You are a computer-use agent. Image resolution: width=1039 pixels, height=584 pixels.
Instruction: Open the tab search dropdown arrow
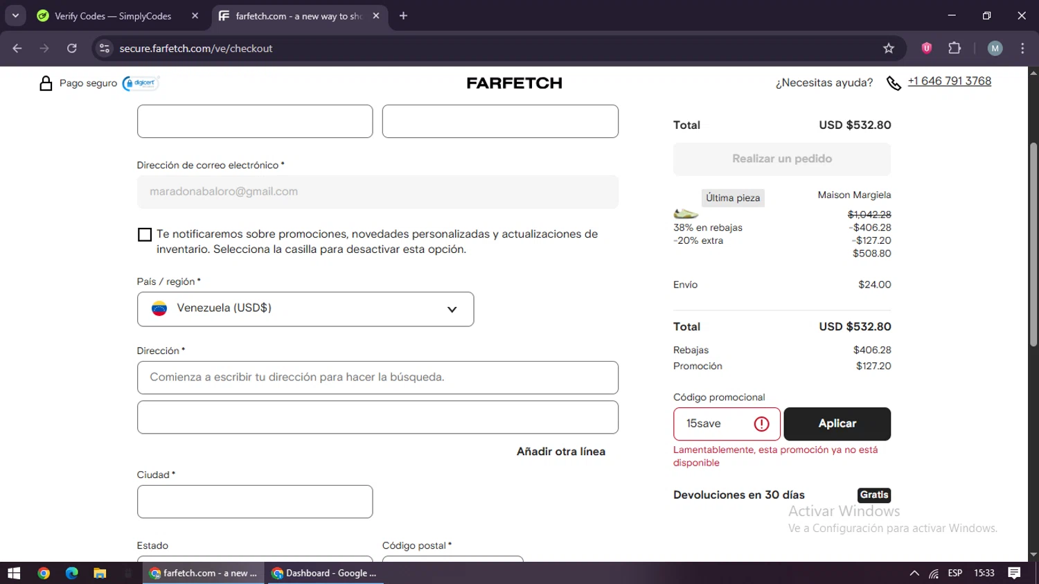point(15,15)
